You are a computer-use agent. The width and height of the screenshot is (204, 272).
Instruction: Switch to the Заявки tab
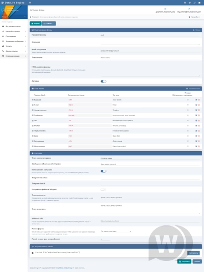click(x=49, y=23)
